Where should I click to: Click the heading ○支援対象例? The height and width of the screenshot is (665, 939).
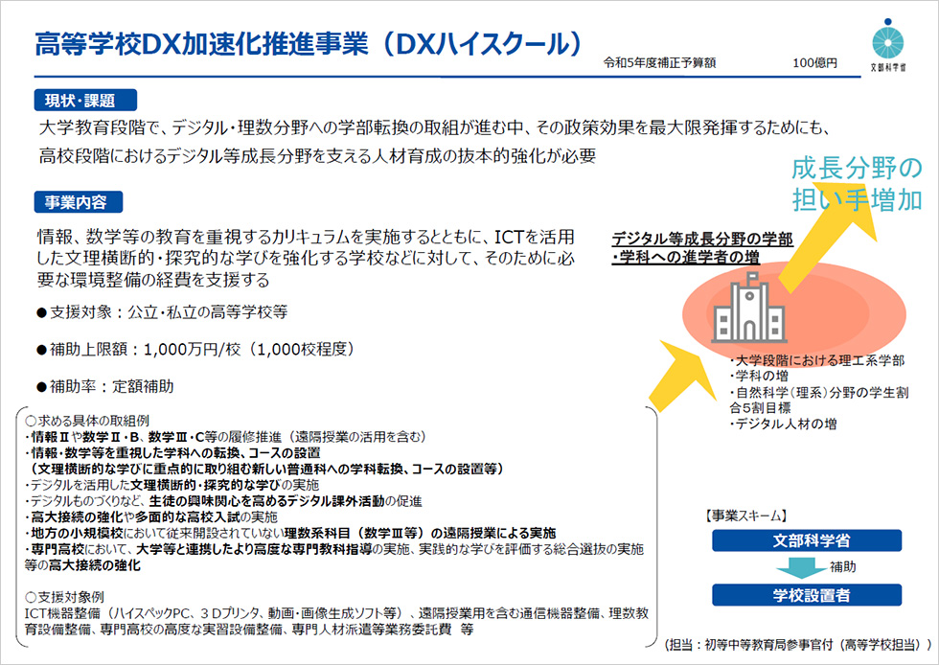pos(65,597)
